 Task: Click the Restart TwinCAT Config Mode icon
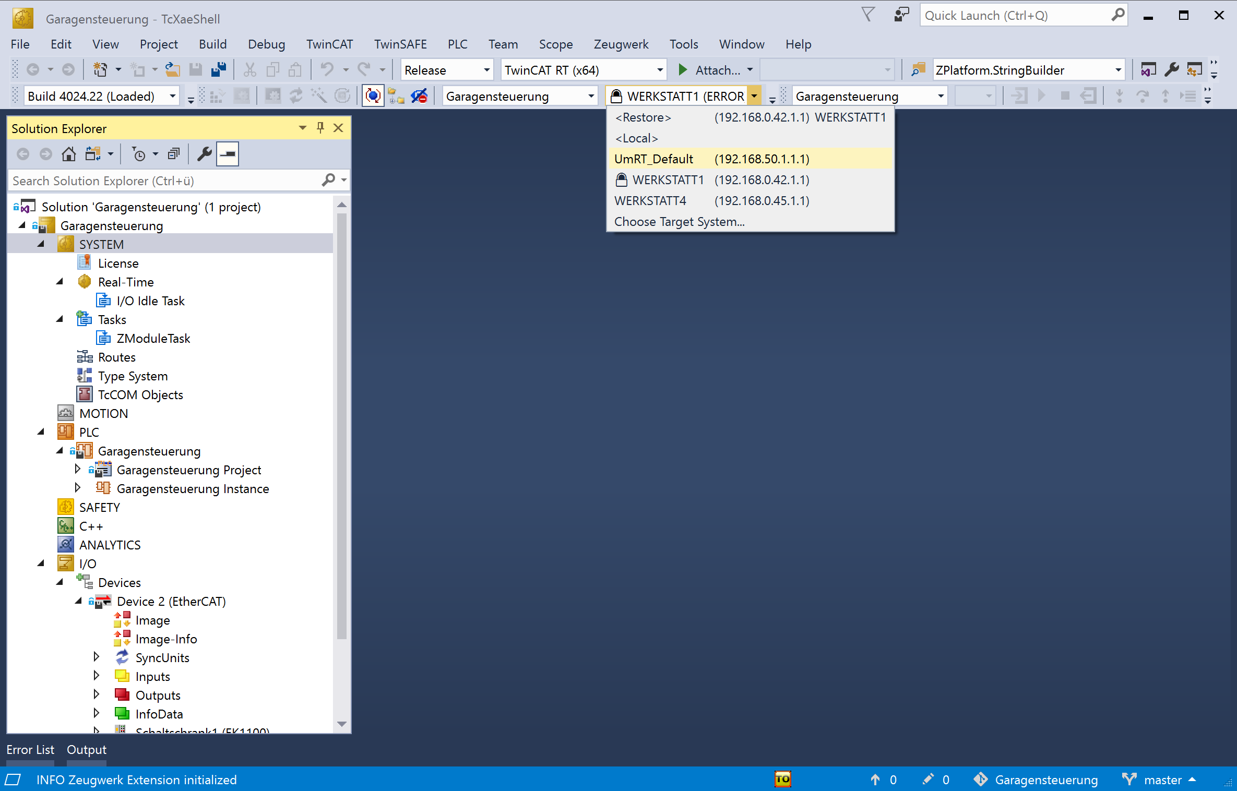click(373, 96)
